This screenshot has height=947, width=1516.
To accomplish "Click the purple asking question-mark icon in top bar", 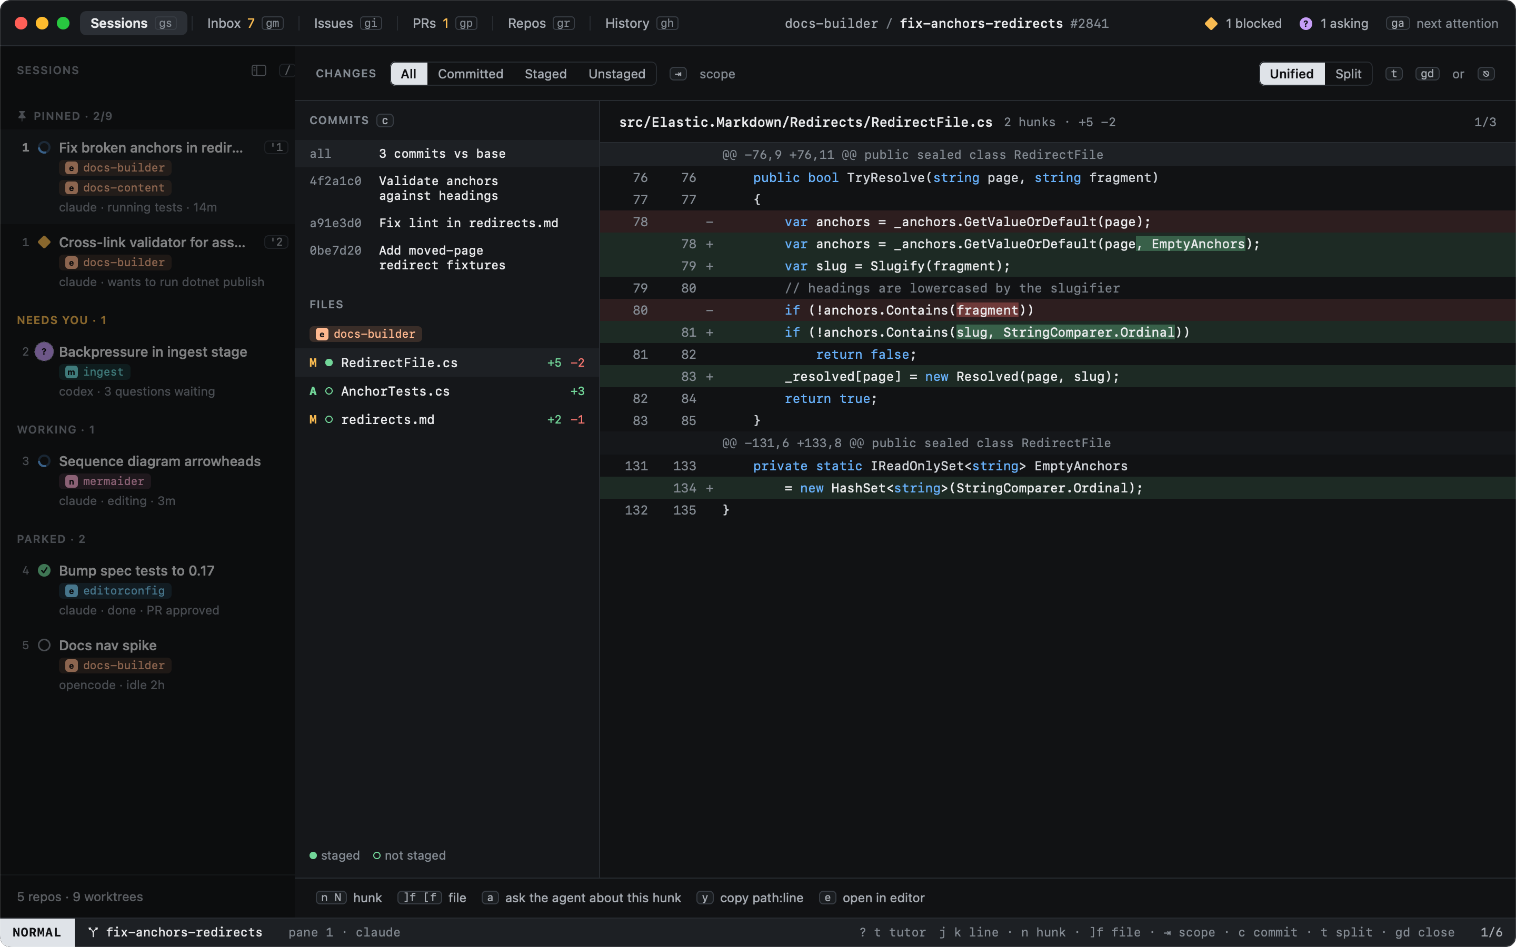I will point(1305,23).
